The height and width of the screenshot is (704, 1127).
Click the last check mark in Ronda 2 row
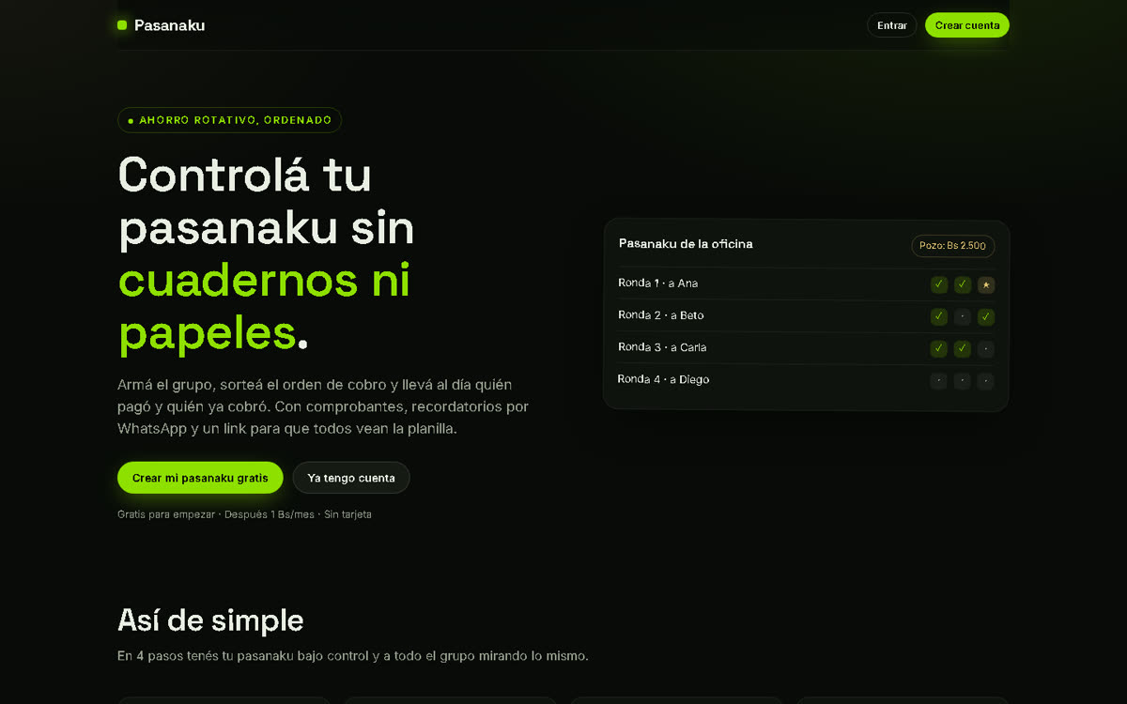(x=985, y=316)
